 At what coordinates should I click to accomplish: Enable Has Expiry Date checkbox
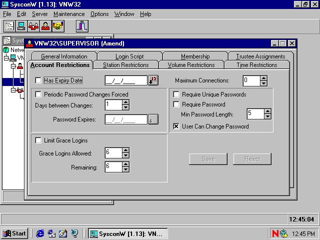click(38, 80)
